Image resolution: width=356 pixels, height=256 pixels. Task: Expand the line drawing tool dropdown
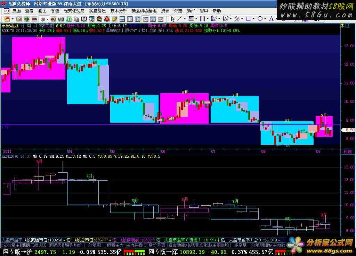tap(185, 19)
